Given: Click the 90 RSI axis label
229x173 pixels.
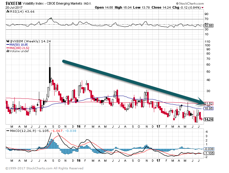Looking at the screenshot, I should click(207, 14).
